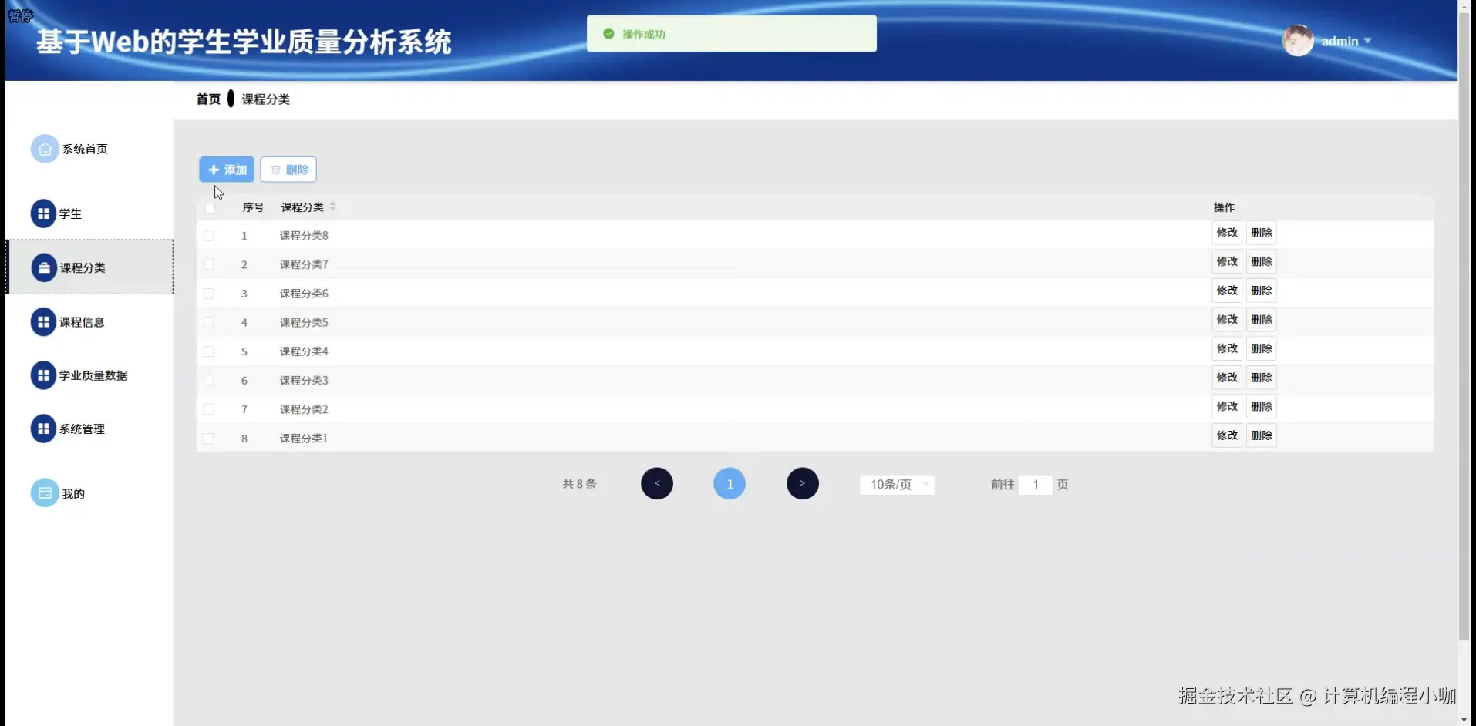Viewport: 1476px width, 726px height.
Task: Click 修改 on row 课程分类5
Action: 1226,319
